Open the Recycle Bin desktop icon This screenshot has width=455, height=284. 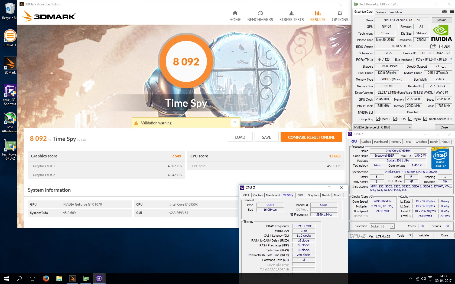9,11
